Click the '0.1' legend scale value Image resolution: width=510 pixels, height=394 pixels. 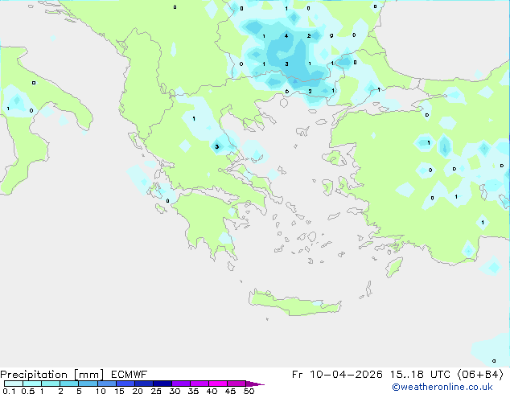(x=9, y=391)
